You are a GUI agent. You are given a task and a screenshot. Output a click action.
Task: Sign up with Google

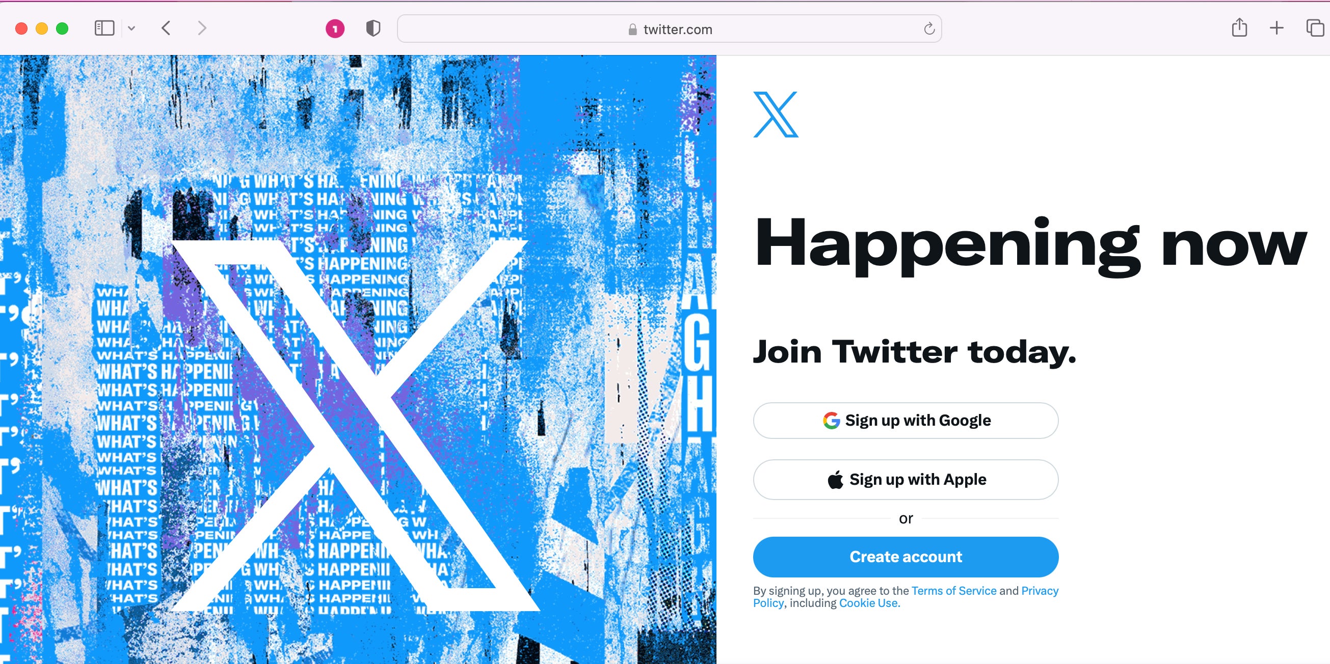pyautogui.click(x=906, y=421)
